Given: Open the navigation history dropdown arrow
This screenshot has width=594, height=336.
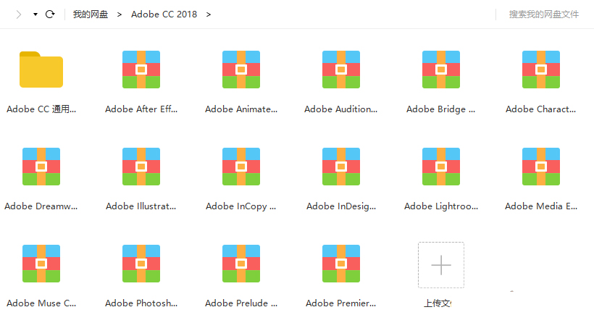Looking at the screenshot, I should (x=35, y=14).
